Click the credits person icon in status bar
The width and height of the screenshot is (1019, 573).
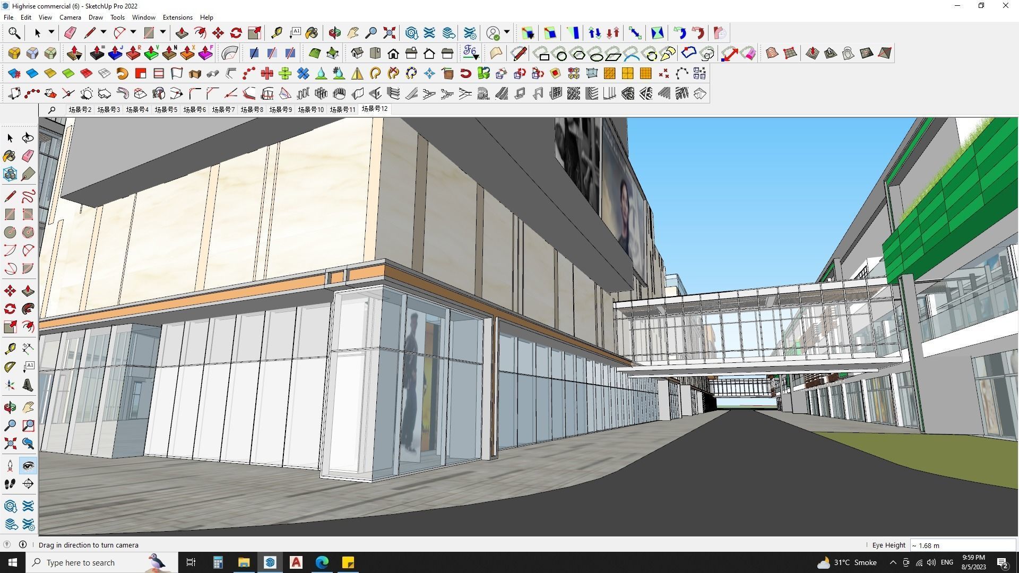pos(22,544)
